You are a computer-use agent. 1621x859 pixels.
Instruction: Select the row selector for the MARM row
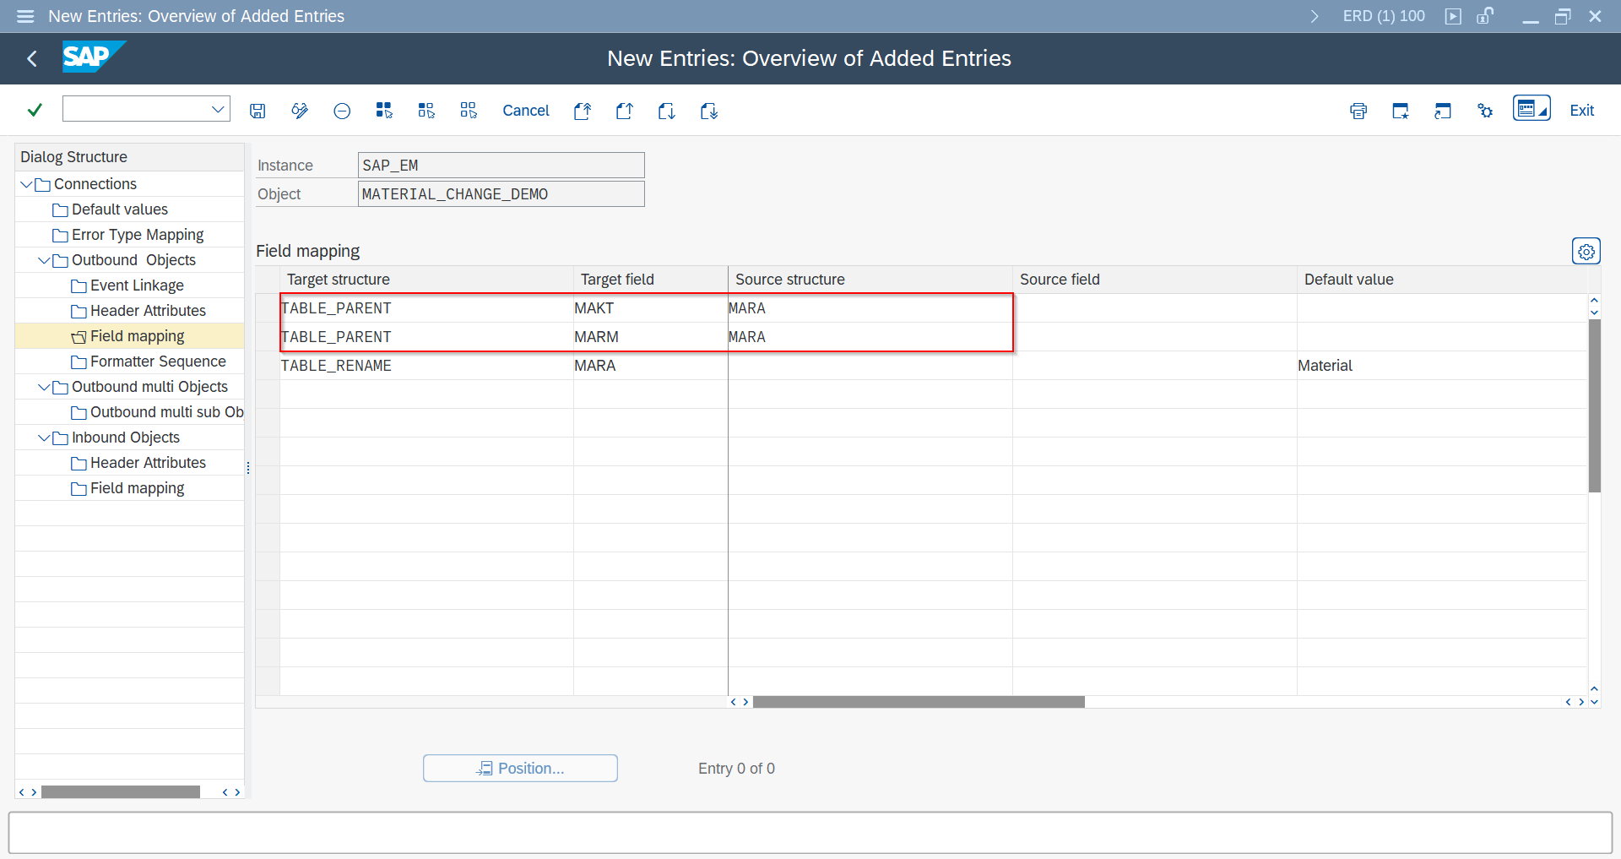point(268,337)
